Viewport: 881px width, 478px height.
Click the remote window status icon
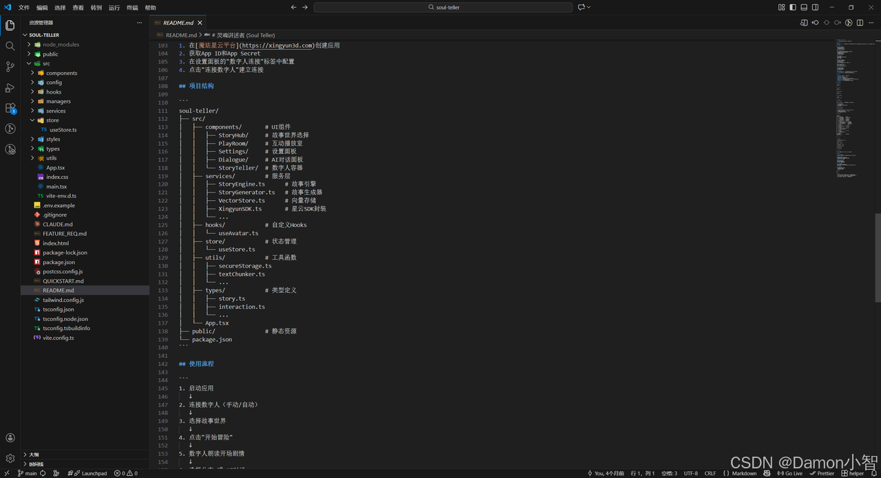8,473
